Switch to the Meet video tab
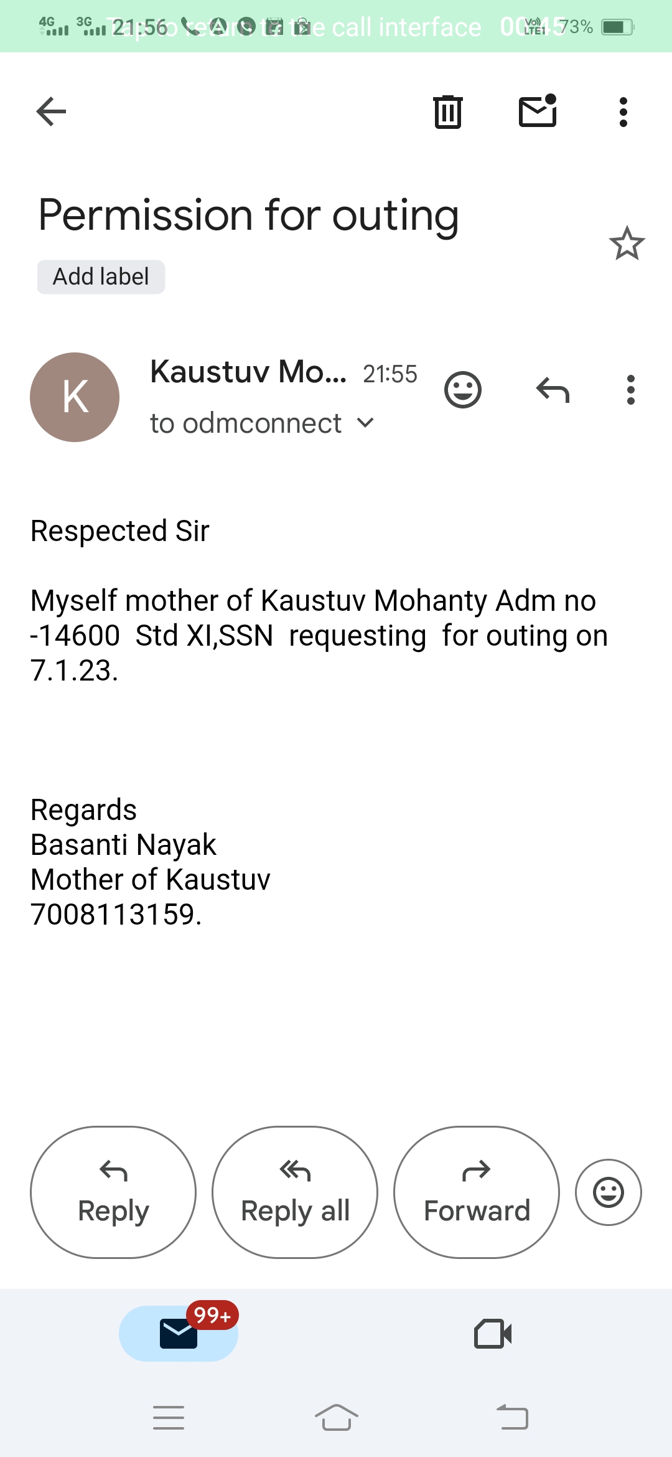The width and height of the screenshot is (672, 1457). click(493, 1334)
